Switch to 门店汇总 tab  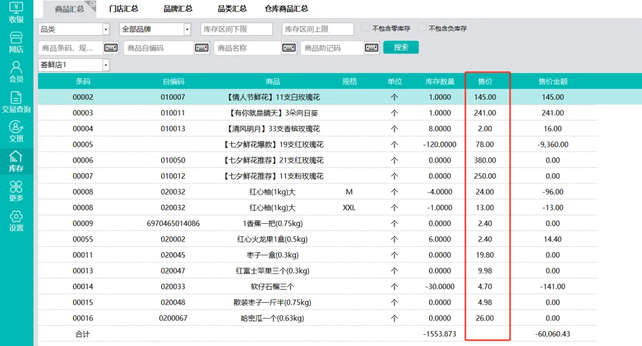point(124,9)
